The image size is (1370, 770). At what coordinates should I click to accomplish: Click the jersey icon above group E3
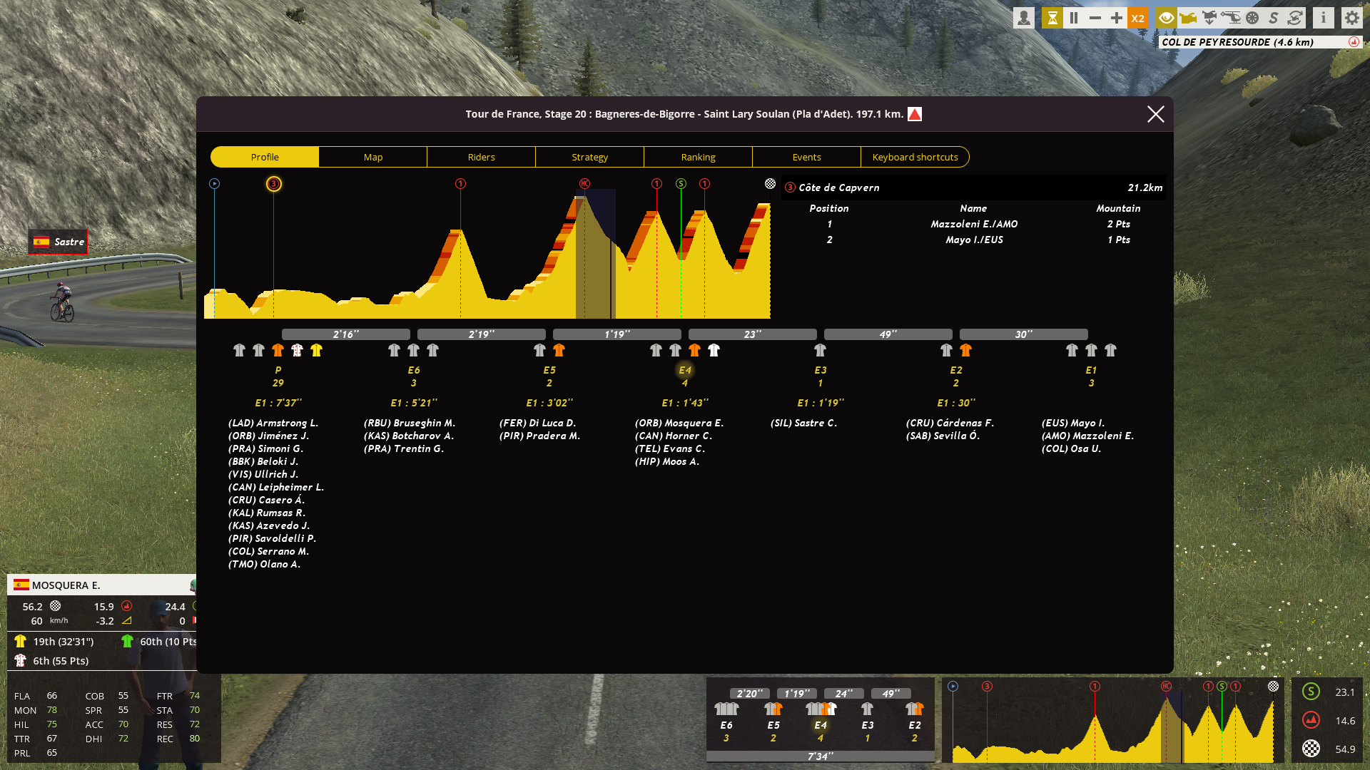(x=821, y=350)
